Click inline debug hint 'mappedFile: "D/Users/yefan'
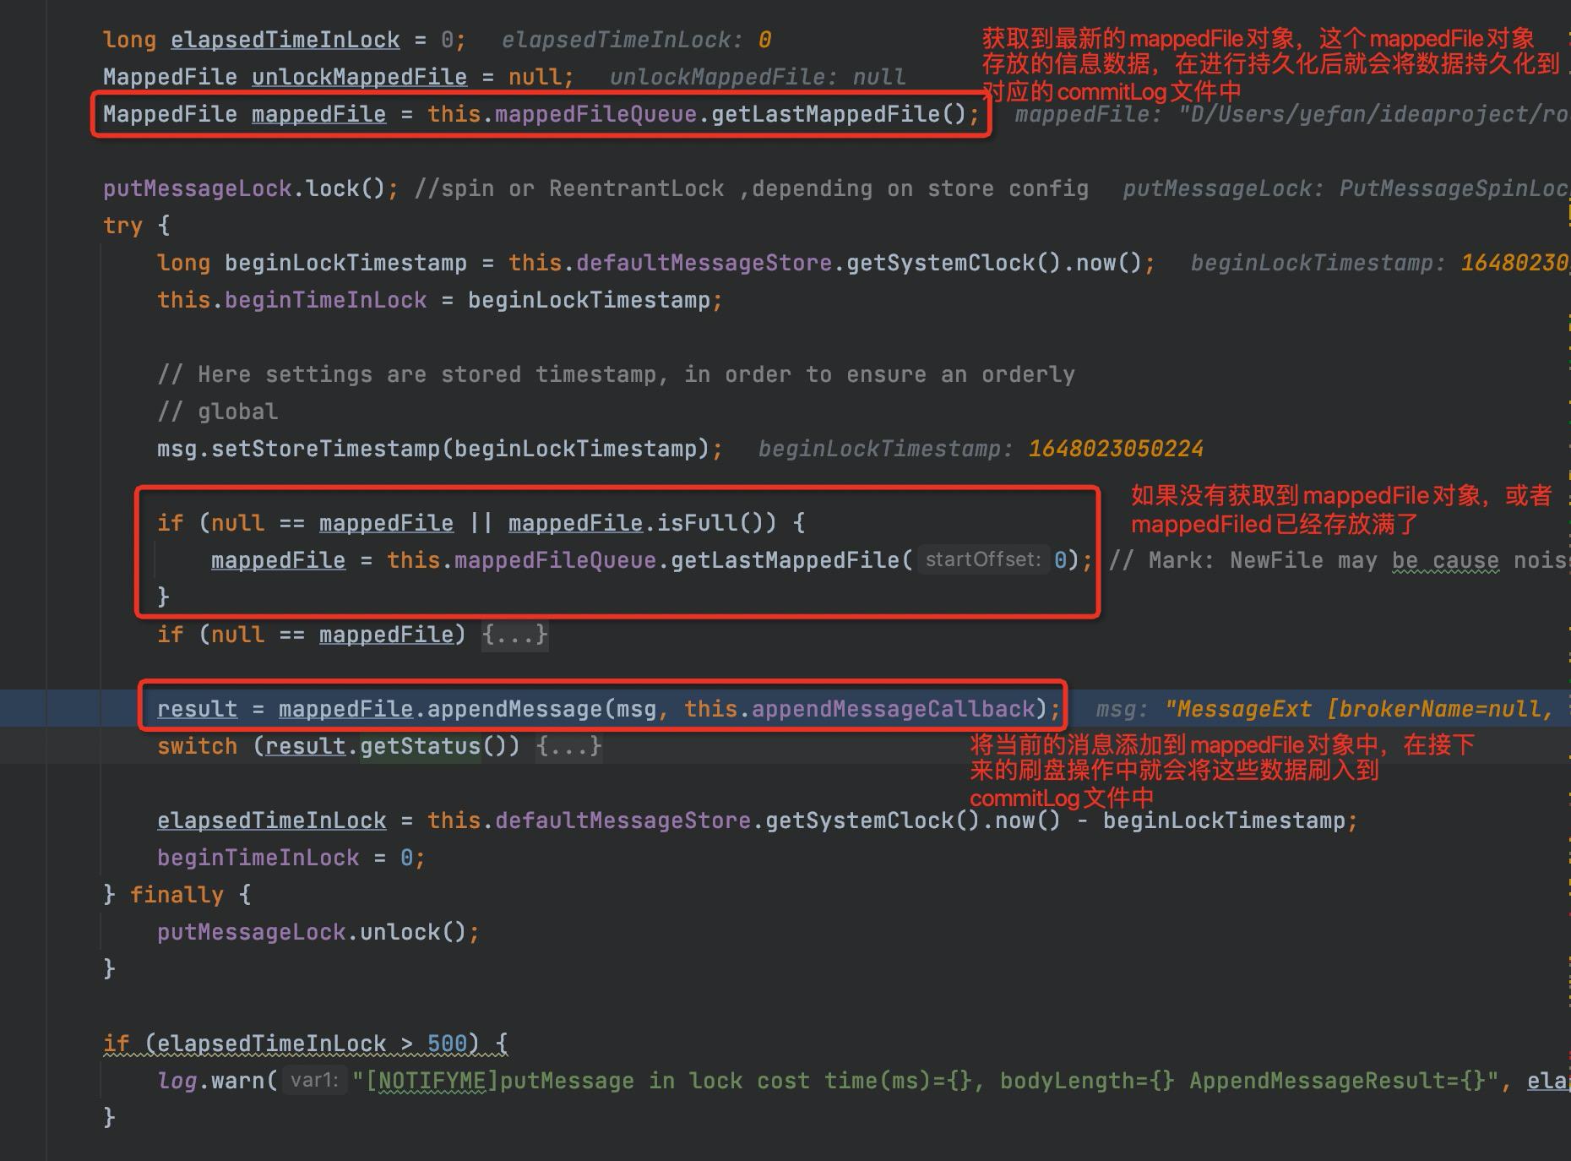 [x=1291, y=114]
